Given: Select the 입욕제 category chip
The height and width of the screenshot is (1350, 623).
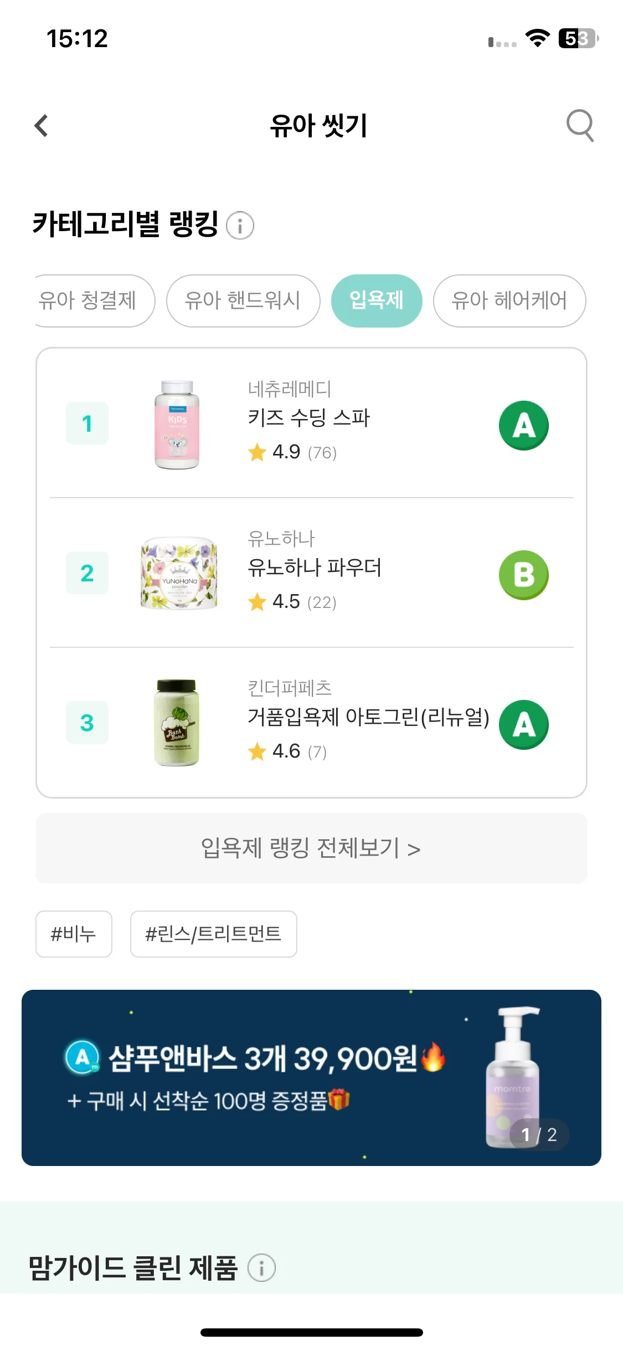Looking at the screenshot, I should coord(377,301).
